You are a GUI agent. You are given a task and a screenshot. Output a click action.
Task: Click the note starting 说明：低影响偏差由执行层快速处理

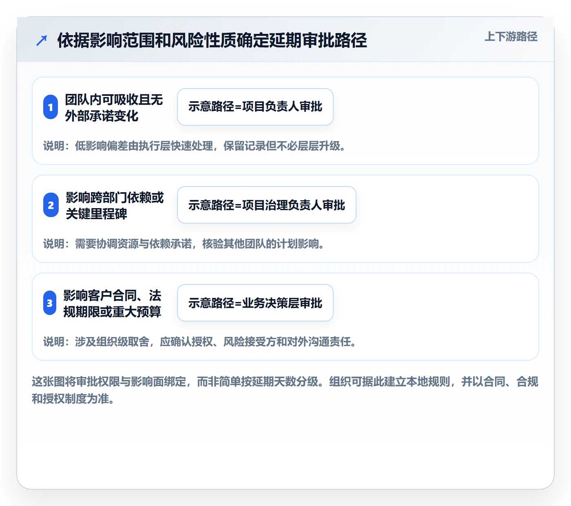pyautogui.click(x=195, y=146)
